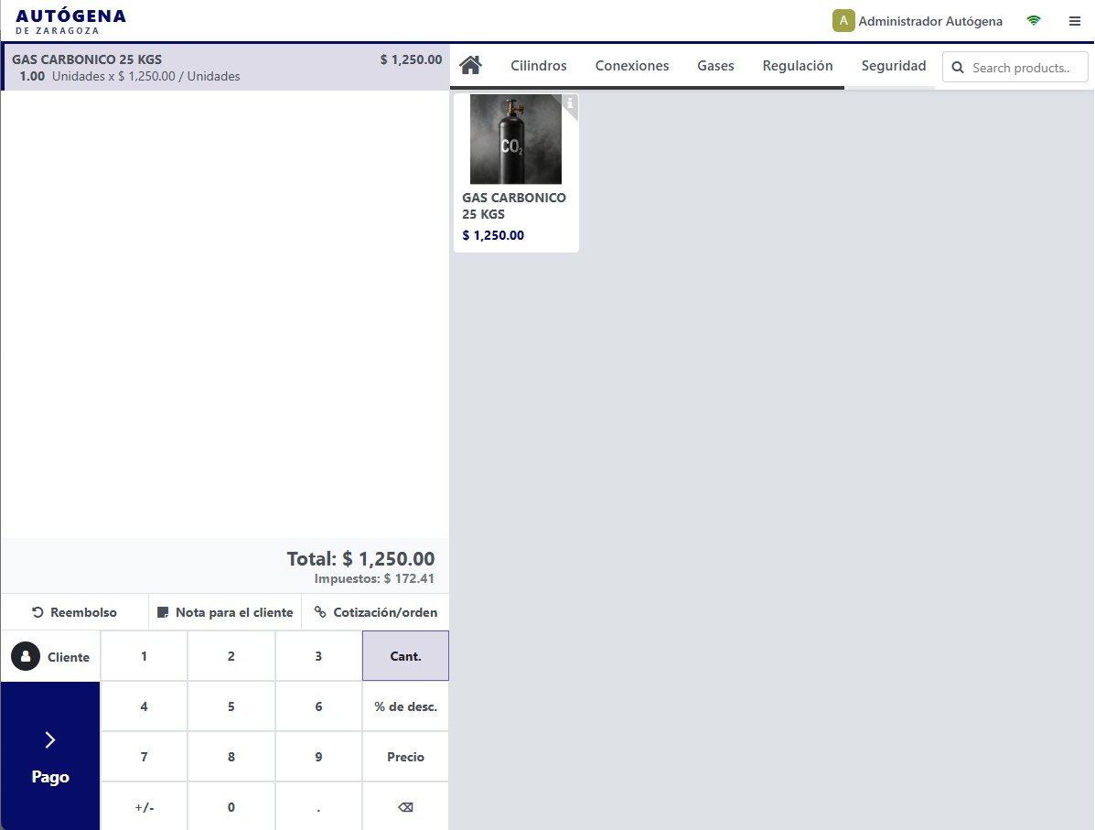Switch numpad to % de desc. mode
Image resolution: width=1095 pixels, height=830 pixels.
(406, 706)
